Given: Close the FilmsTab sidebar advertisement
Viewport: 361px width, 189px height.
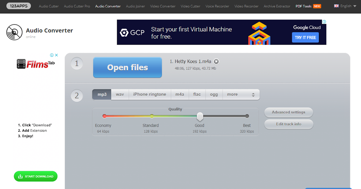Looking at the screenshot, I should pyautogui.click(x=56, y=55).
